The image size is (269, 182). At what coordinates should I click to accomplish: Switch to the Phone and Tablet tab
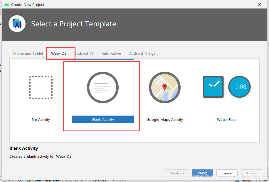point(28,54)
